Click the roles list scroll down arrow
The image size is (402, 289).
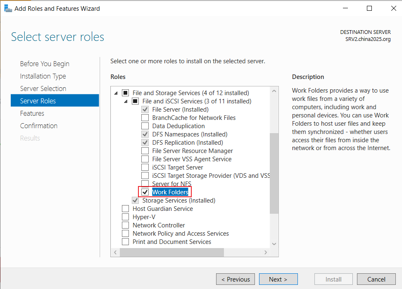[274, 244]
